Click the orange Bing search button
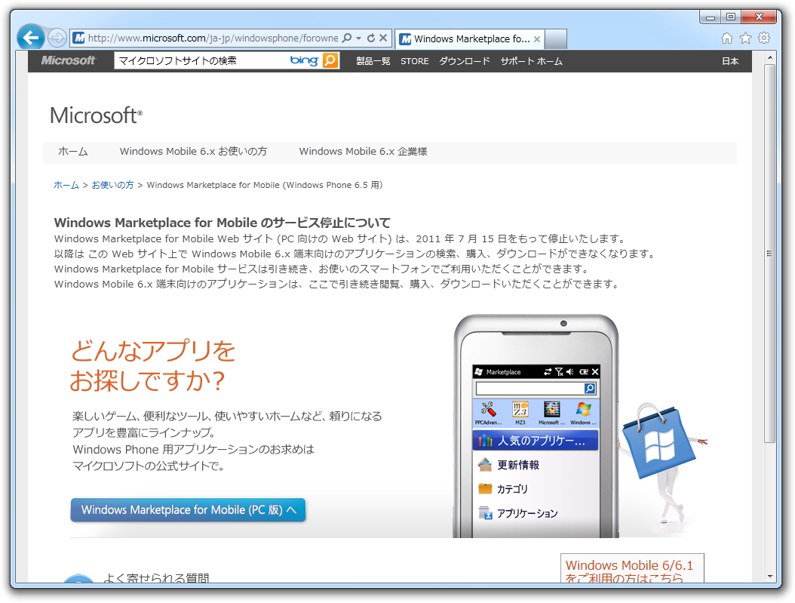The width and height of the screenshot is (795, 603). coord(330,60)
